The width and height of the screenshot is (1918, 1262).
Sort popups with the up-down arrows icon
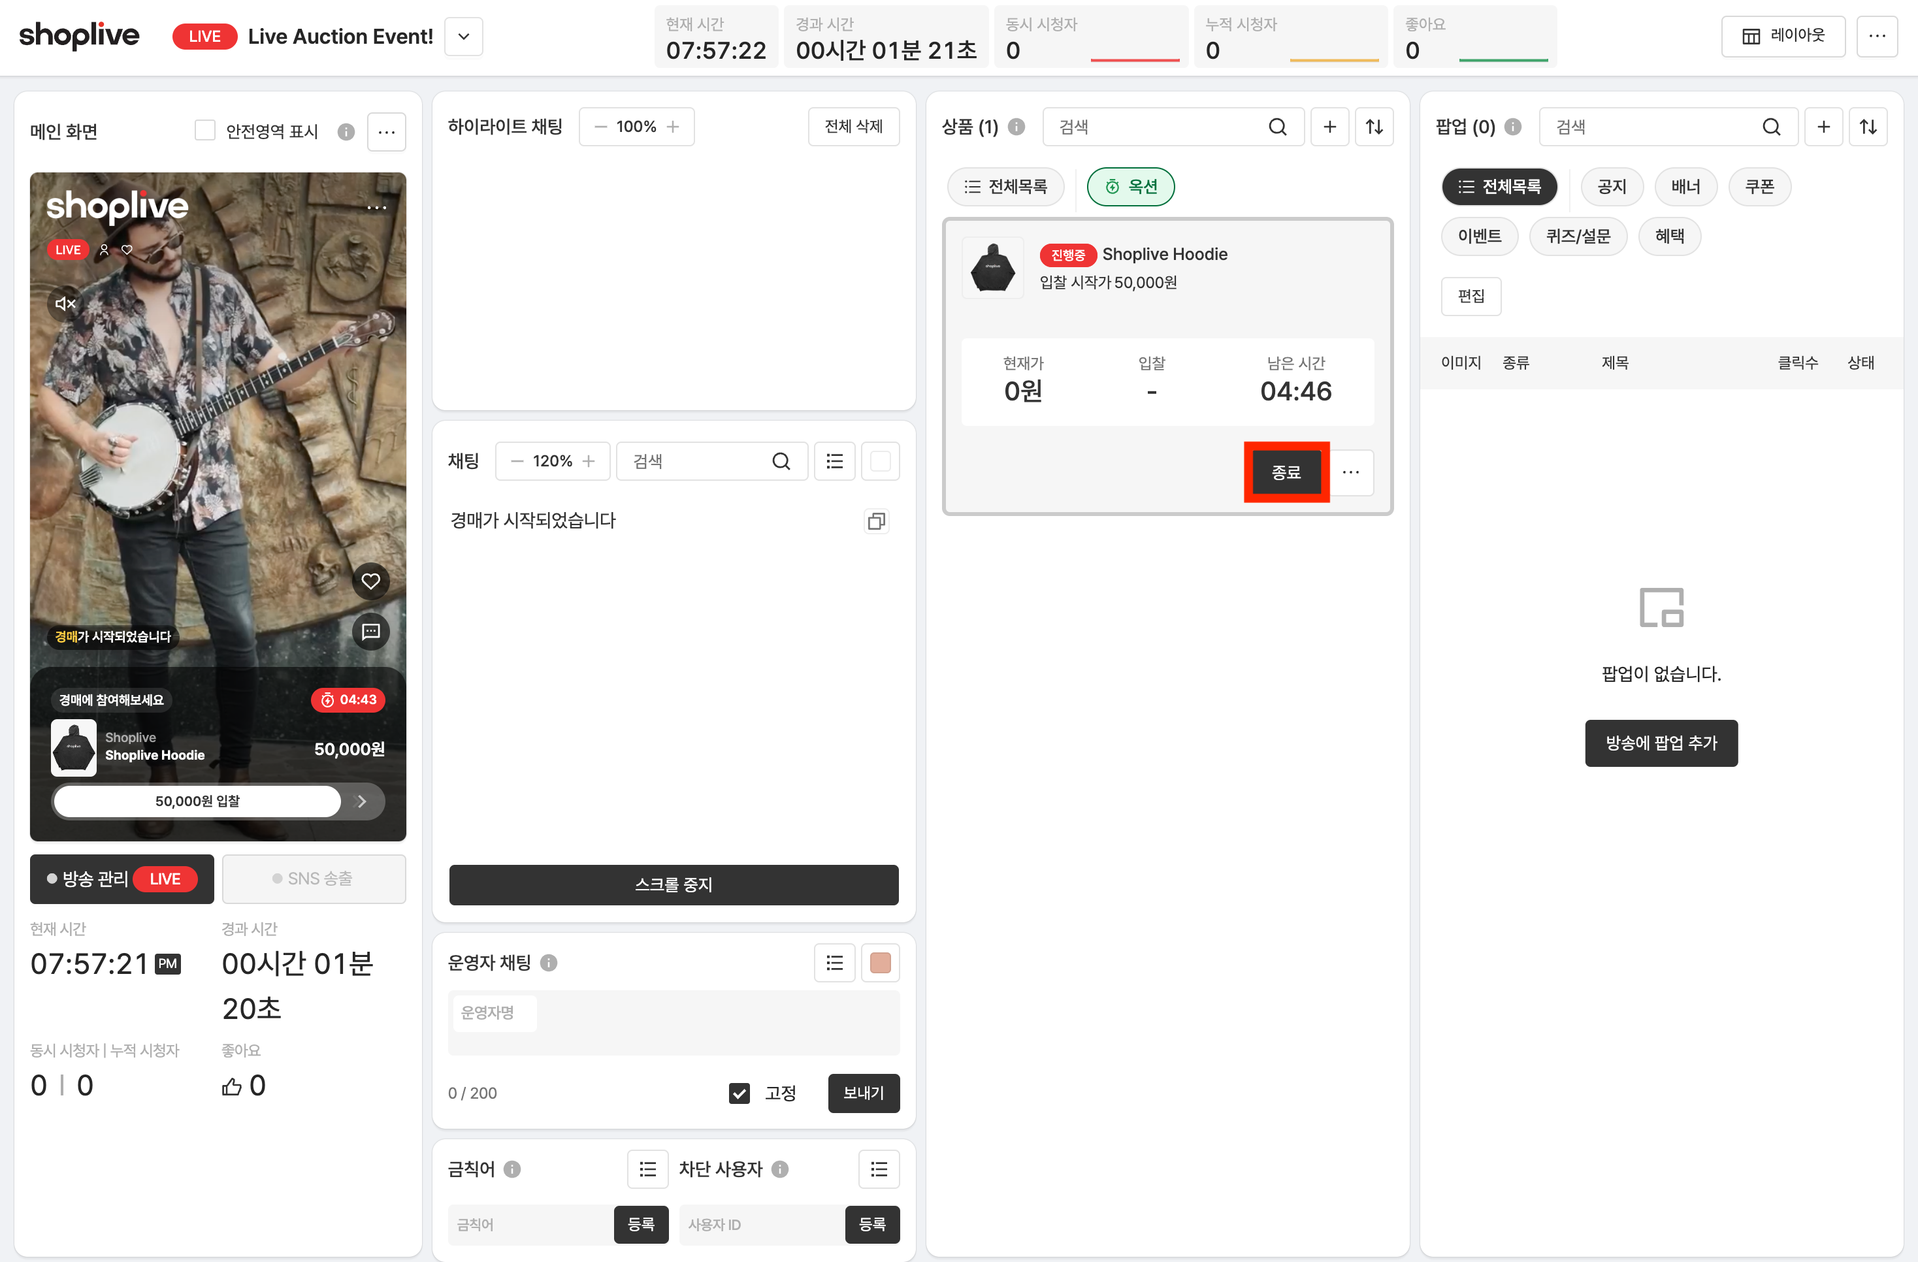click(x=1868, y=127)
